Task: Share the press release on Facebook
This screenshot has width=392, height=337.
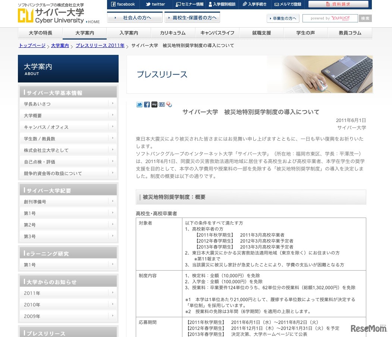Action: [147, 104]
